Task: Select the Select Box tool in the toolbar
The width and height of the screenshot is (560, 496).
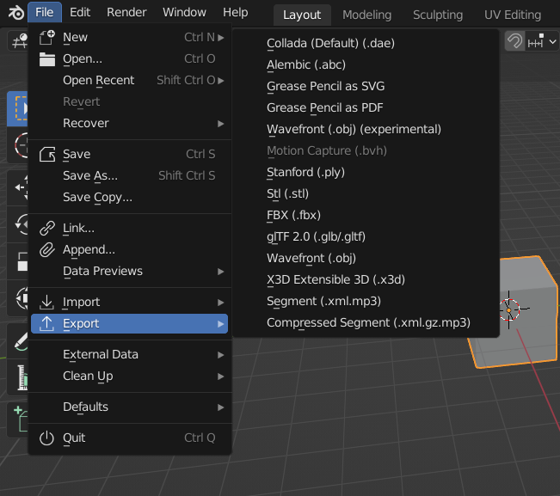Action: pyautogui.click(x=17, y=108)
